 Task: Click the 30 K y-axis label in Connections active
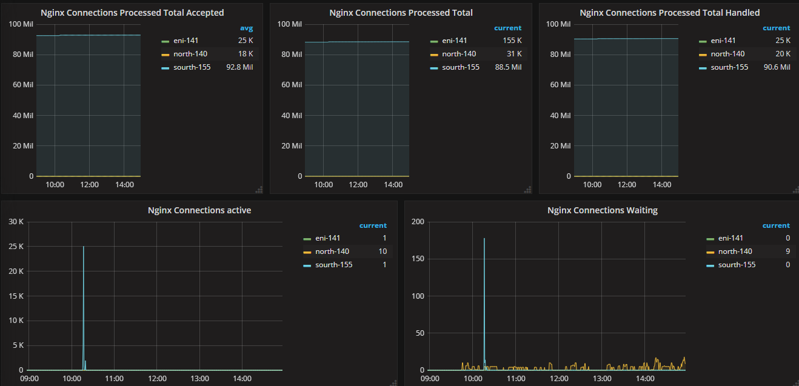[16, 222]
